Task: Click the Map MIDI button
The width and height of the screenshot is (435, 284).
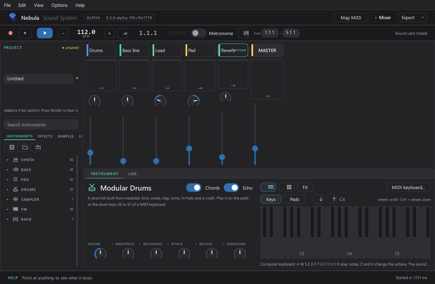Action: point(351,18)
